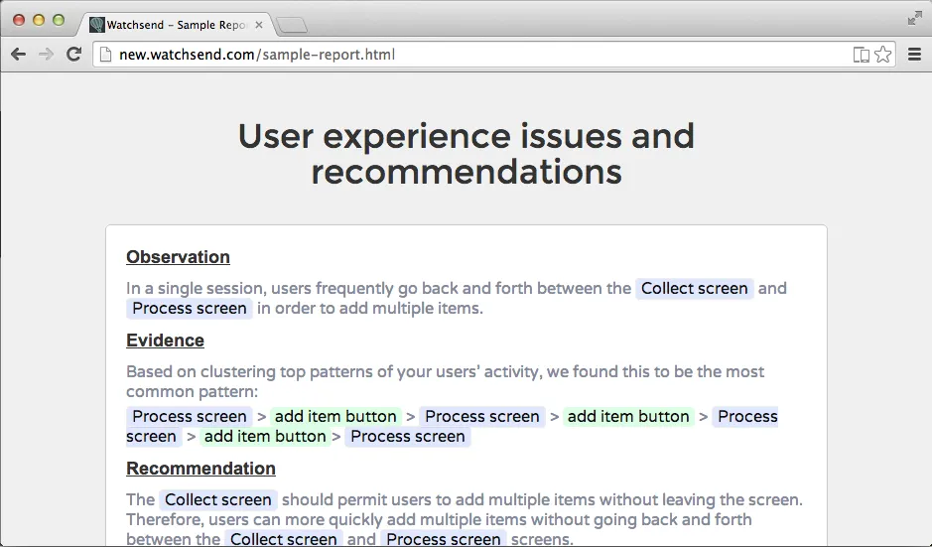This screenshot has width=932, height=547.
Task: Close the Watchsend Sample Report tab
Action: pyautogui.click(x=259, y=25)
